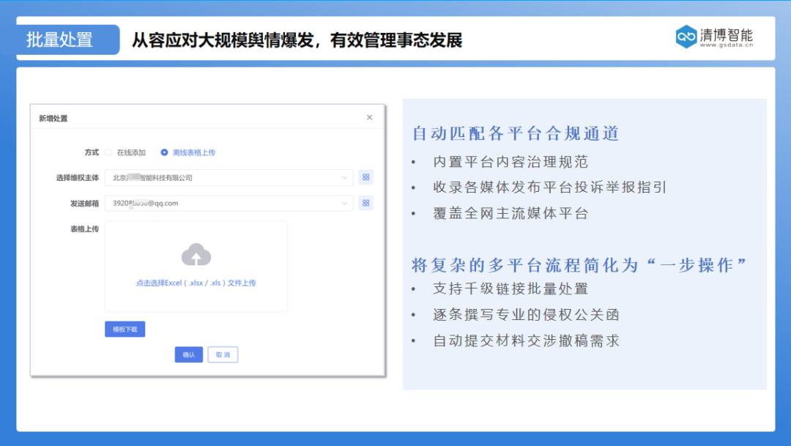This screenshot has height=446, width=791.
Task: Click the www.gsdata.cn URL text
Action: 727,45
